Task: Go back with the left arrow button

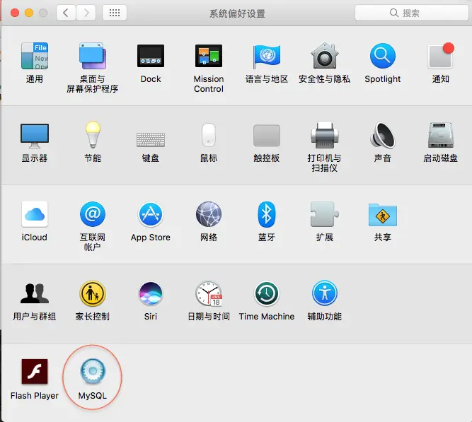Action: coord(66,13)
